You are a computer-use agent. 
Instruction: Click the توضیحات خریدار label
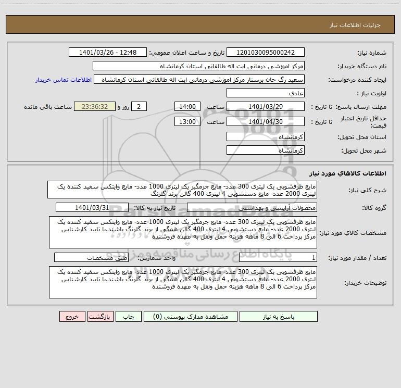click(365, 283)
